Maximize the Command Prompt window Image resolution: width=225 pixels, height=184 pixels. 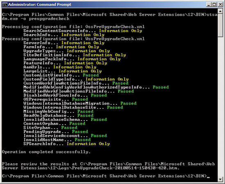coord(214,4)
